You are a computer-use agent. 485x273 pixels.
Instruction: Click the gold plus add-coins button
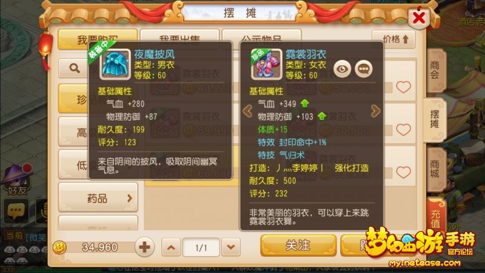pos(144,247)
